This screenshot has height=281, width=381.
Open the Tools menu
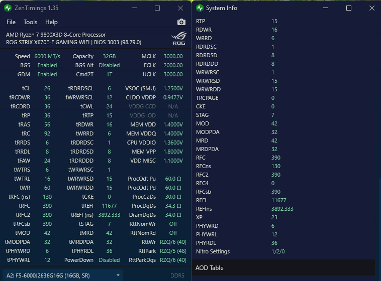point(30,22)
